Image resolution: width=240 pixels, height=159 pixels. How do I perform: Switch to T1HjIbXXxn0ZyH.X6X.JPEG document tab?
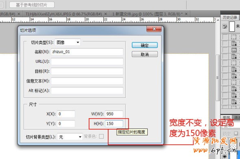(64, 14)
